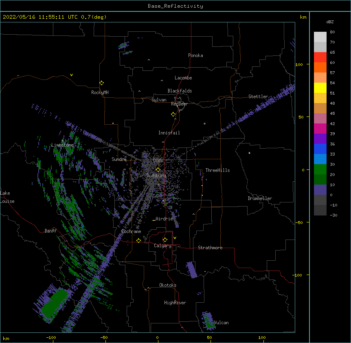This screenshot has width=351, height=343.
Task: Click the asterisk marker above Limestone label
Action: (62, 141)
